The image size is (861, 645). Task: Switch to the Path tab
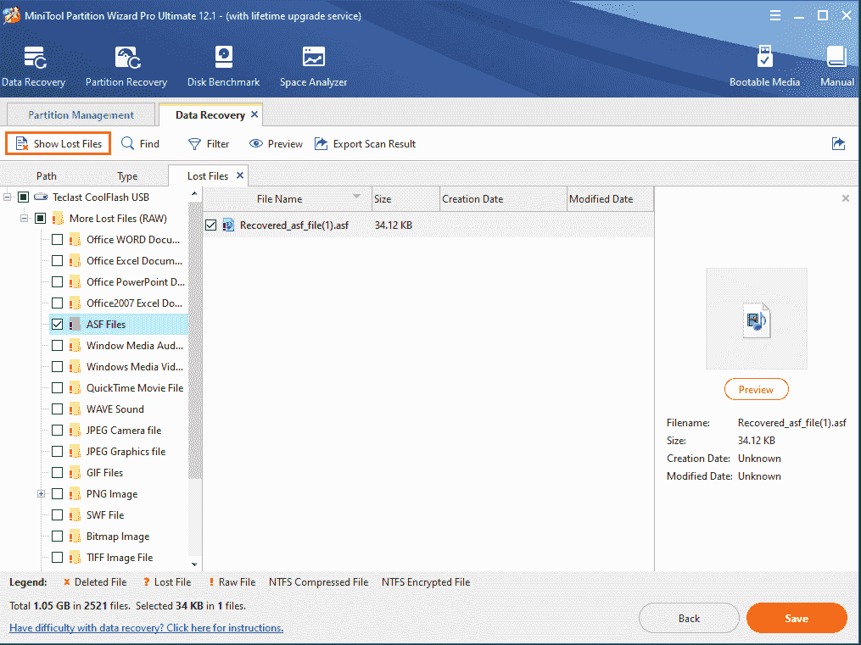(47, 176)
